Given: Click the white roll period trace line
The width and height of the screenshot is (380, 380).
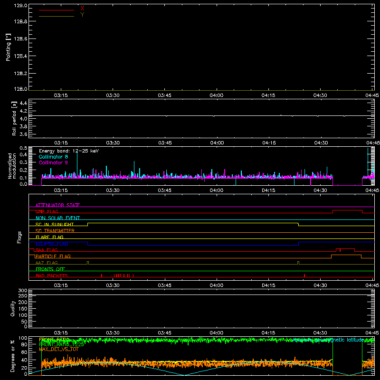Looking at the screenshot, I should [x=201, y=116].
